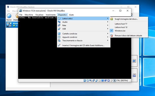Select Lettore host 'F:' drive
The width and height of the screenshot is (155, 96).
click(x=129, y=24)
